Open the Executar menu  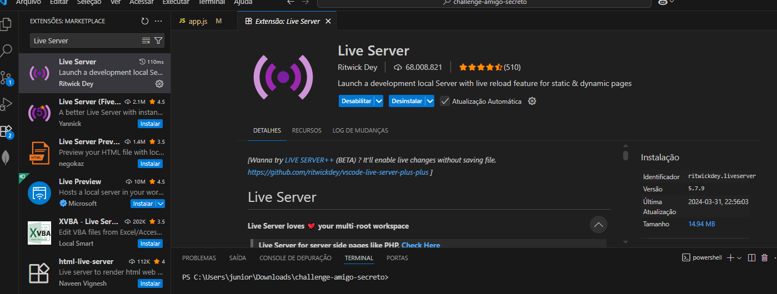pyautogui.click(x=176, y=2)
